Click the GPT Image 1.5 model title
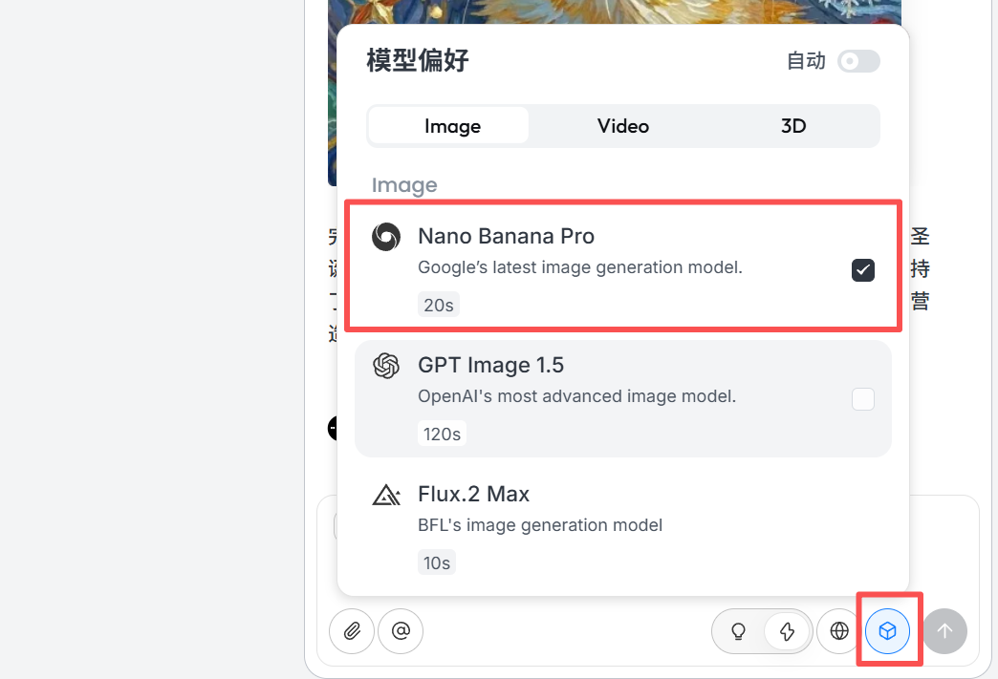This screenshot has height=679, width=998. coord(490,365)
